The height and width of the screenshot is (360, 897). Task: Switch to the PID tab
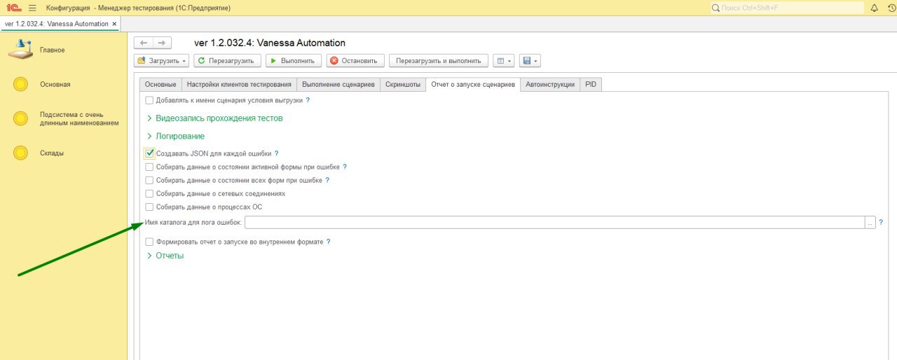591,84
